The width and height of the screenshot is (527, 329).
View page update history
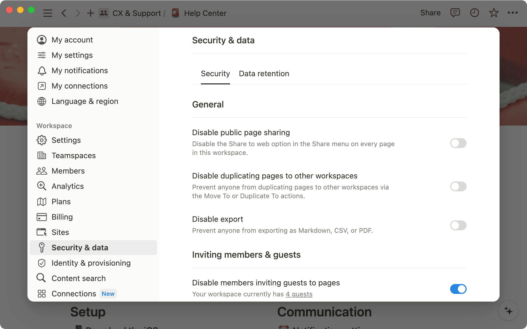475,13
